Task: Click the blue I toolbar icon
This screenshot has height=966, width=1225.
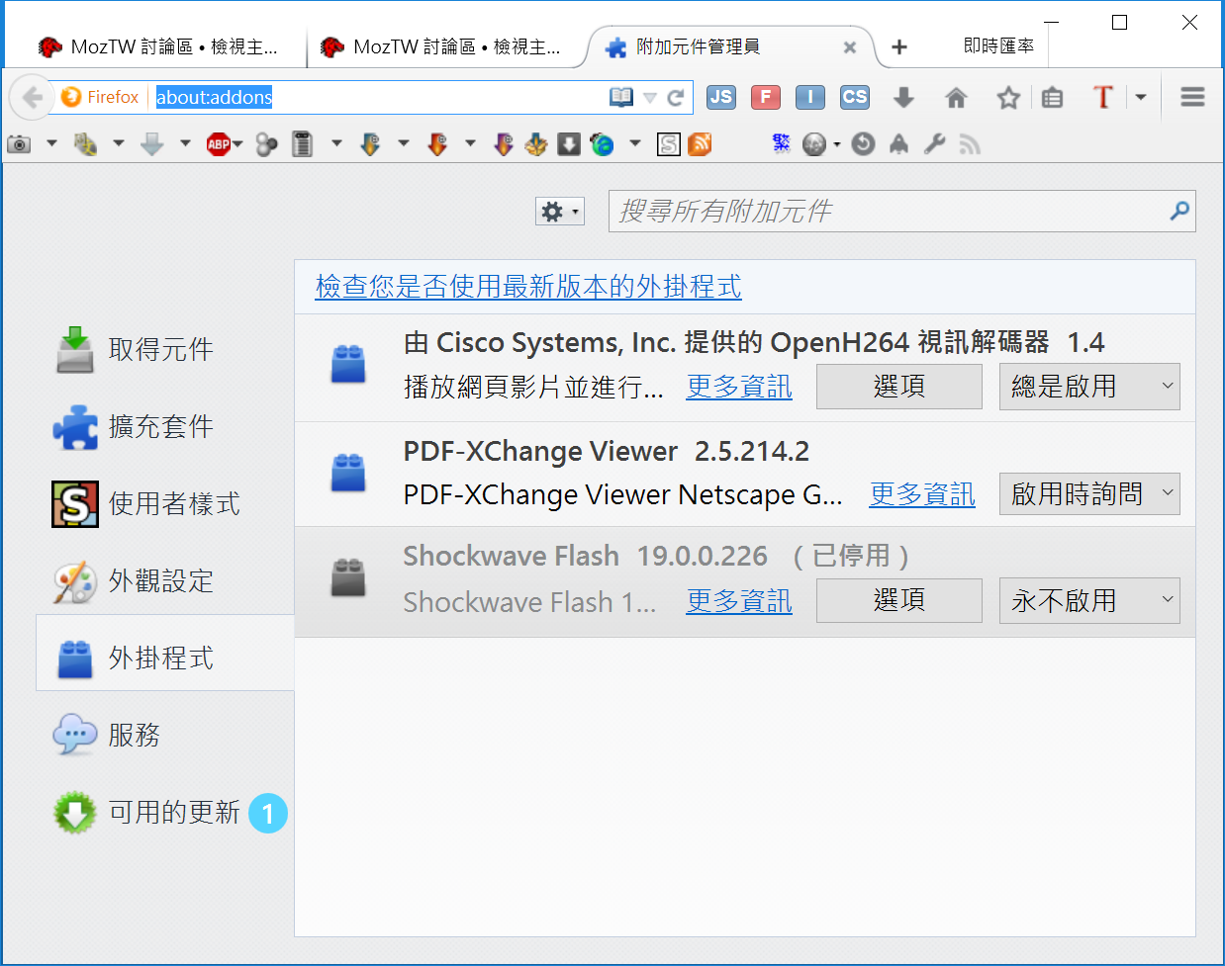Action: click(x=810, y=97)
